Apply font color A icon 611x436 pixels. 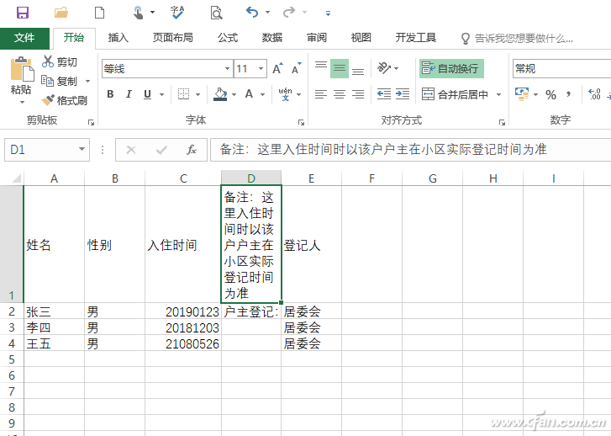(249, 94)
